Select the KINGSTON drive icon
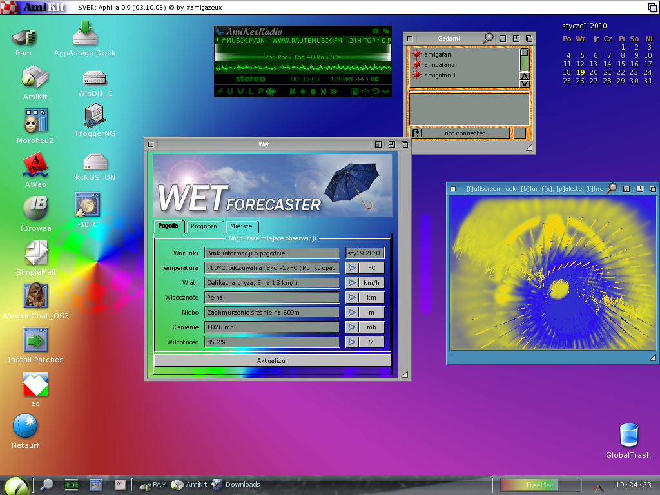 point(95,162)
